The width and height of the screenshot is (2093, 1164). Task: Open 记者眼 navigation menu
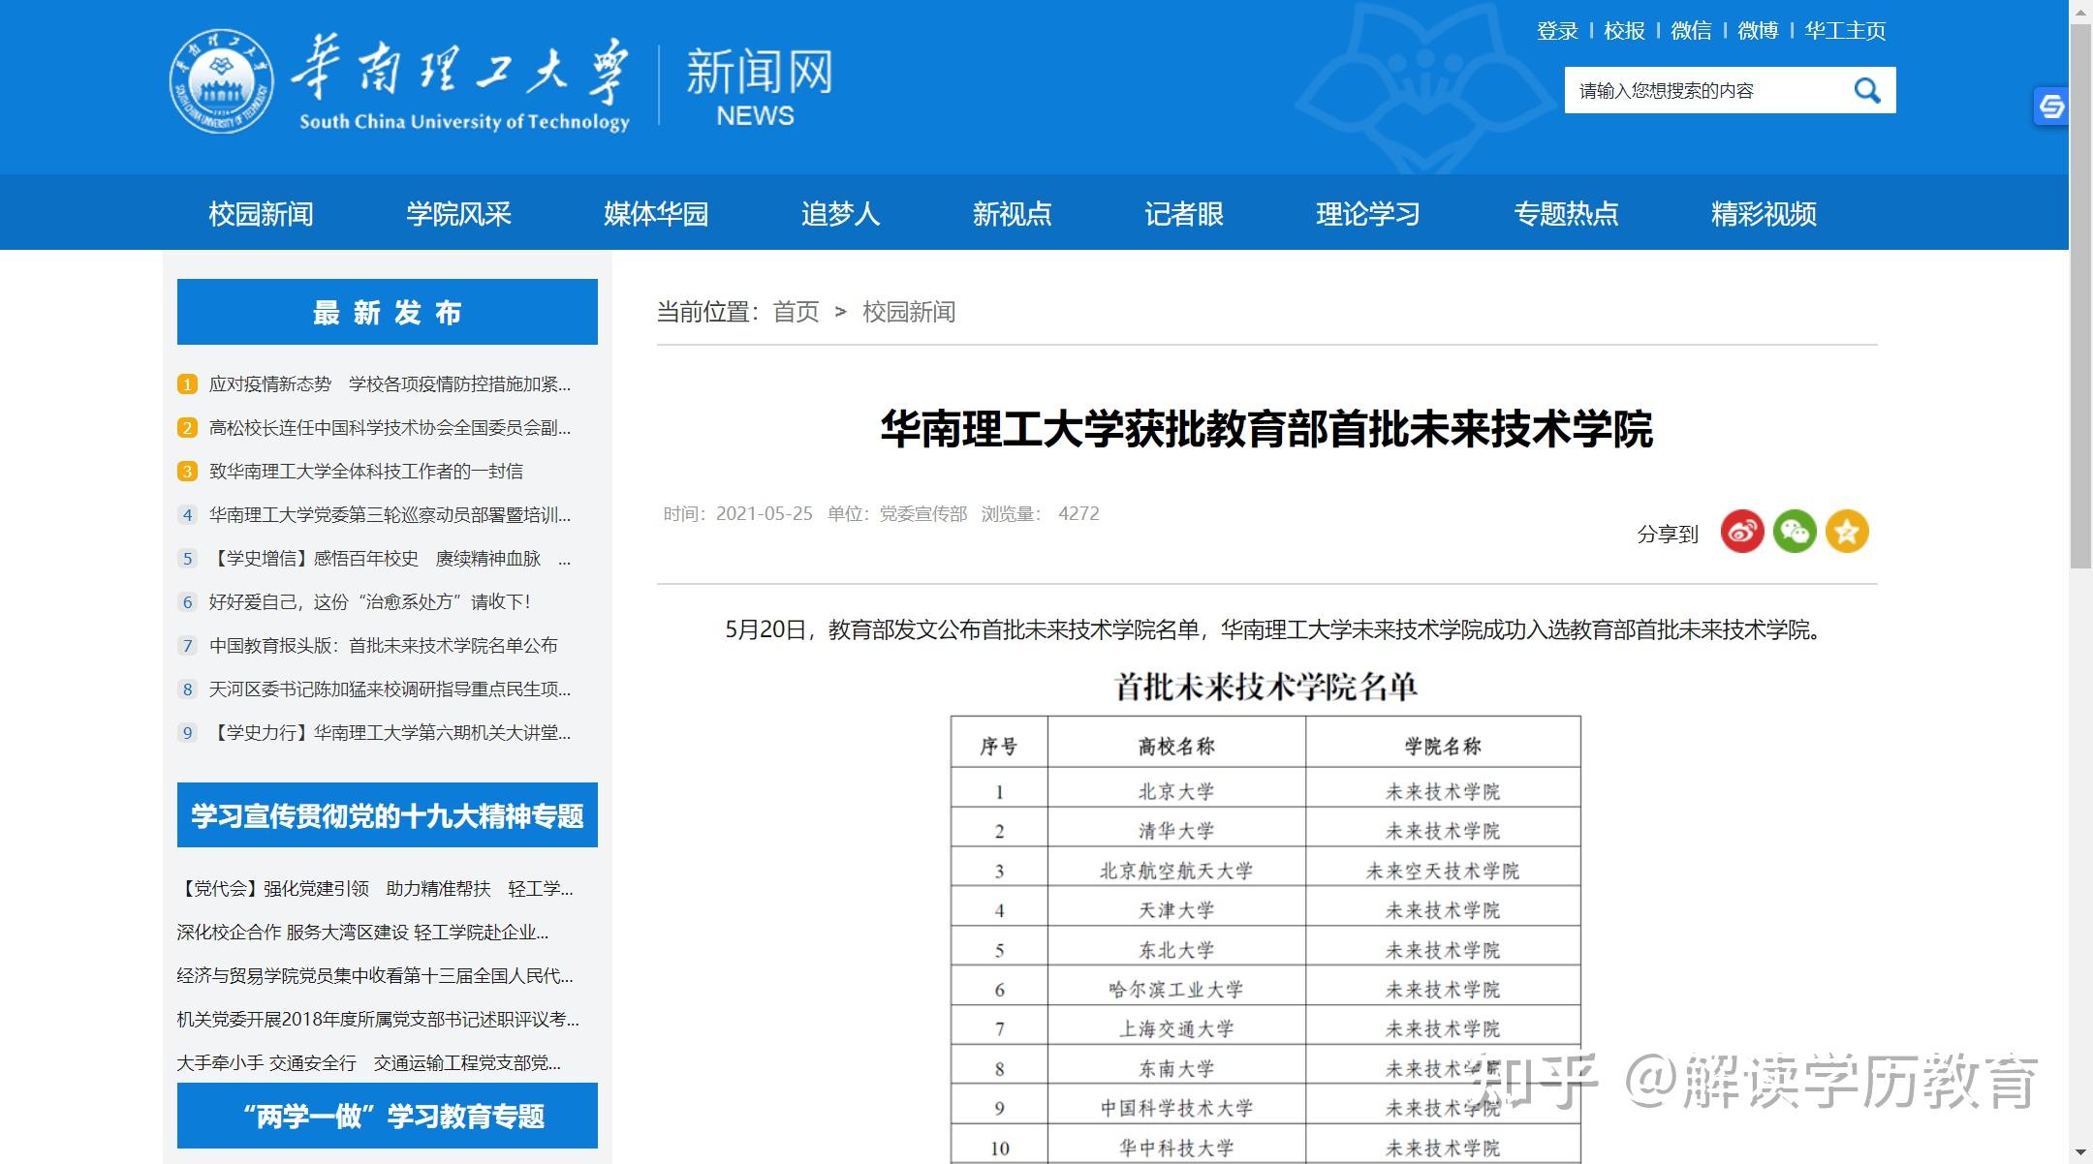(x=1183, y=213)
